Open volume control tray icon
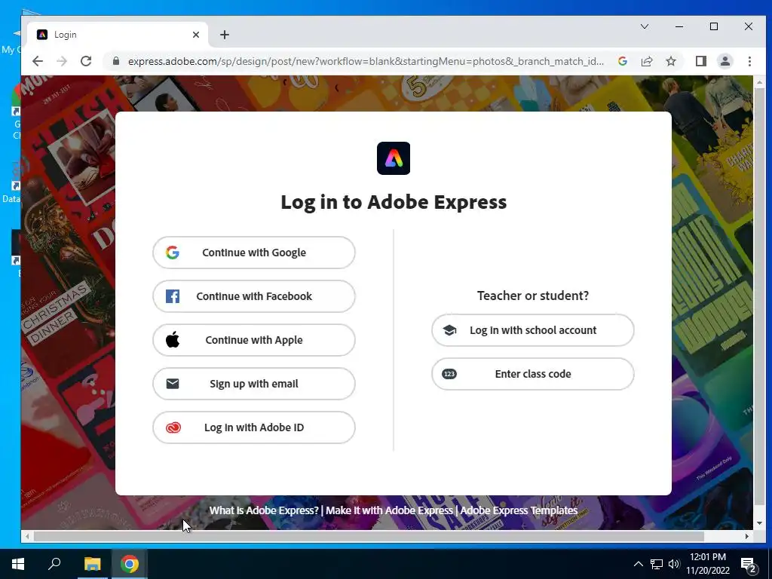The width and height of the screenshot is (772, 579). click(674, 564)
